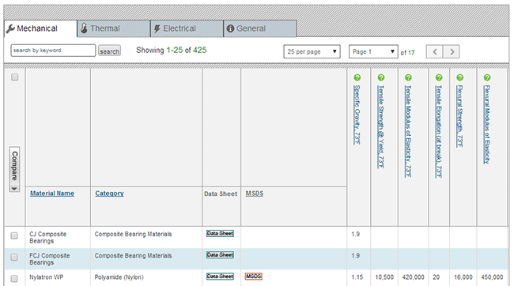Switch to the Electrical tab

click(x=187, y=28)
